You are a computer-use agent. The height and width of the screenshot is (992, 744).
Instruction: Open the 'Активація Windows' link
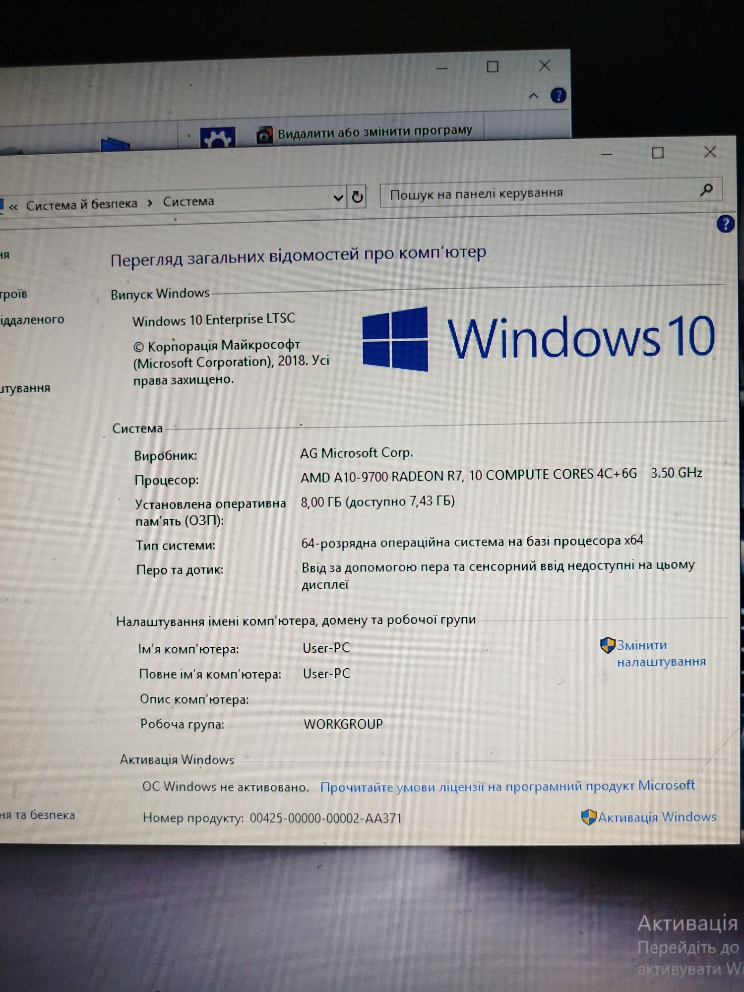(657, 817)
